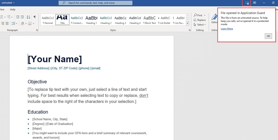Click the Decrease Indent icon
Screen dimensions: 278x140
[x=18, y=17]
